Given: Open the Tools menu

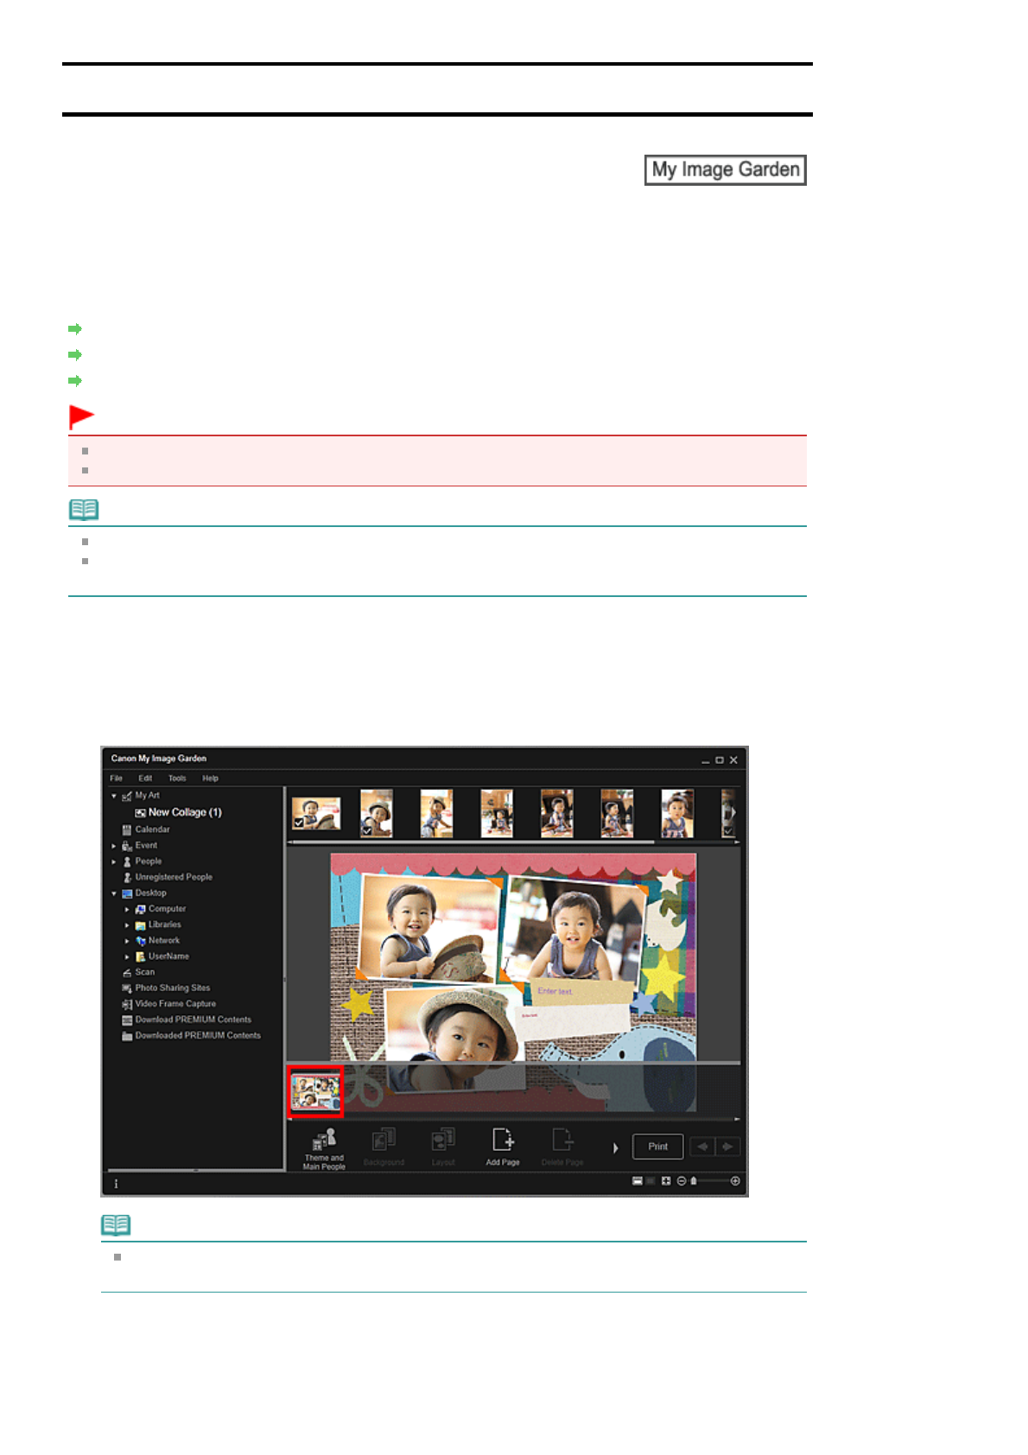Looking at the screenshot, I should point(177,778).
